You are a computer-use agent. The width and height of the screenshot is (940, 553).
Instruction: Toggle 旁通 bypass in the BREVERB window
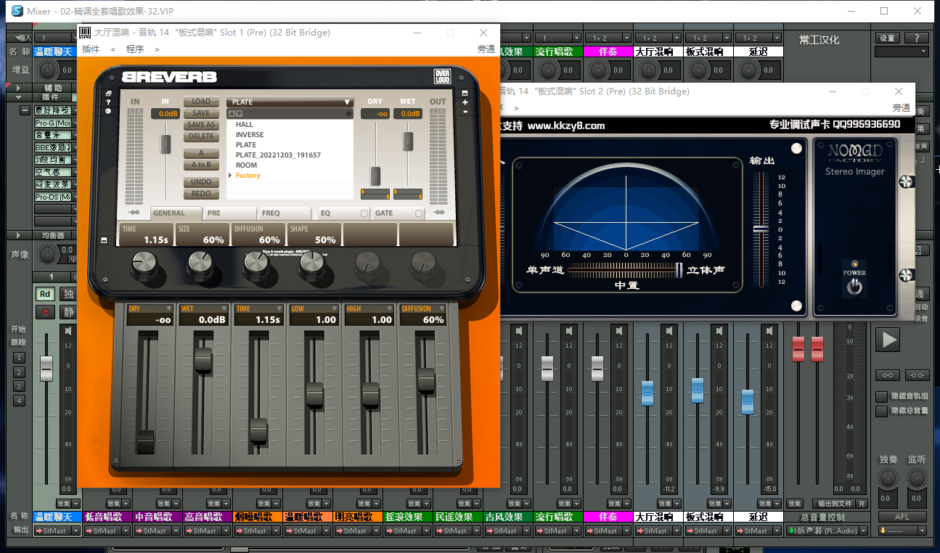tap(486, 49)
